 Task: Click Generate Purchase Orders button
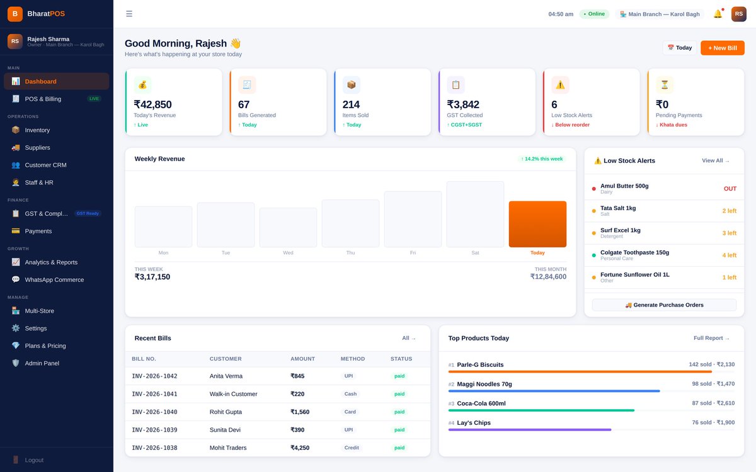(664, 305)
